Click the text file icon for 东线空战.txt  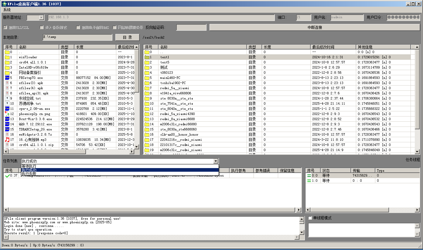7,98
